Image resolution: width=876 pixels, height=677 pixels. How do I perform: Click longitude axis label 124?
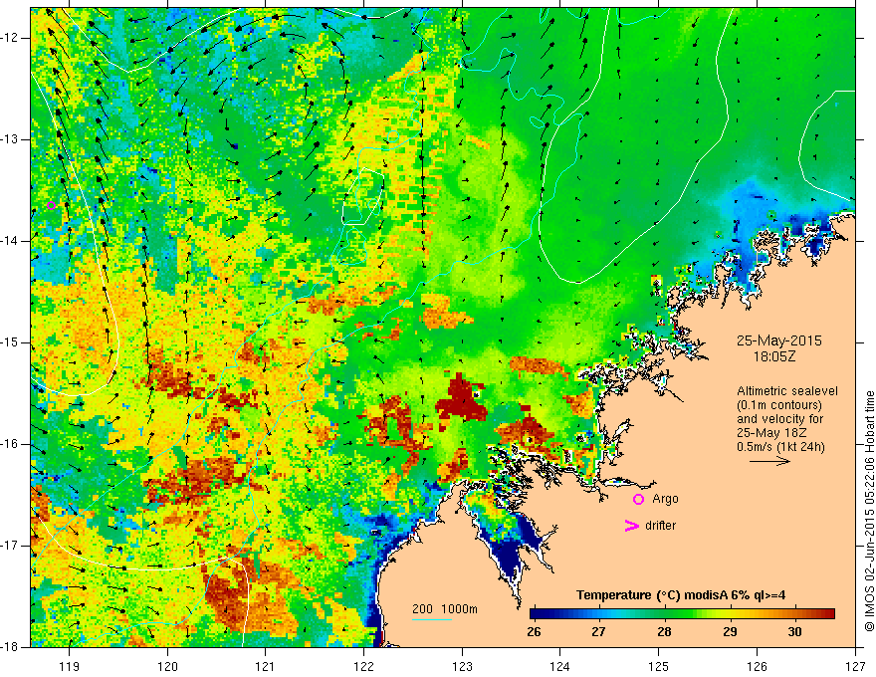tap(560, 666)
